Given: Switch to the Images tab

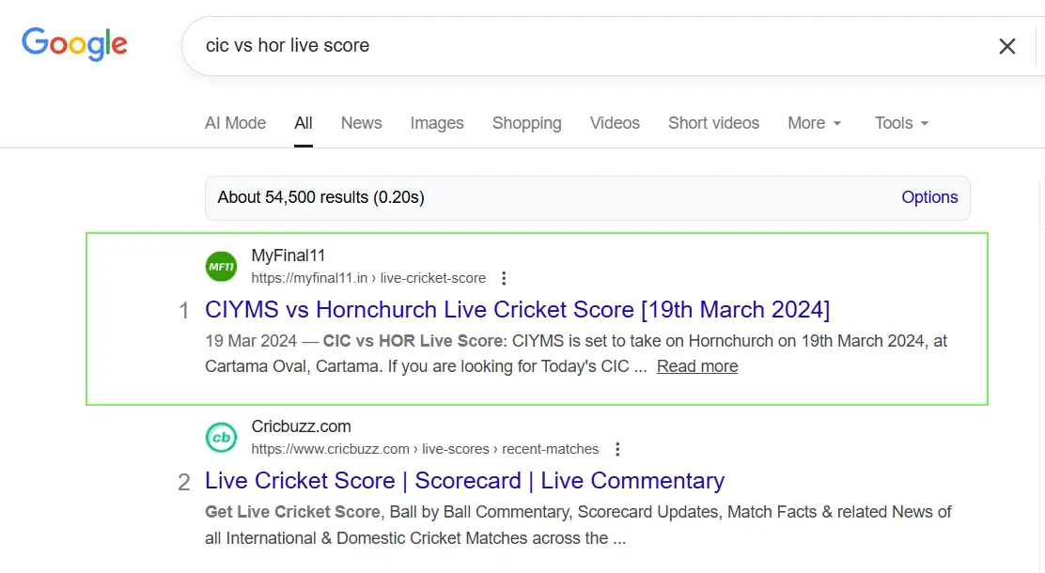Looking at the screenshot, I should (x=437, y=123).
